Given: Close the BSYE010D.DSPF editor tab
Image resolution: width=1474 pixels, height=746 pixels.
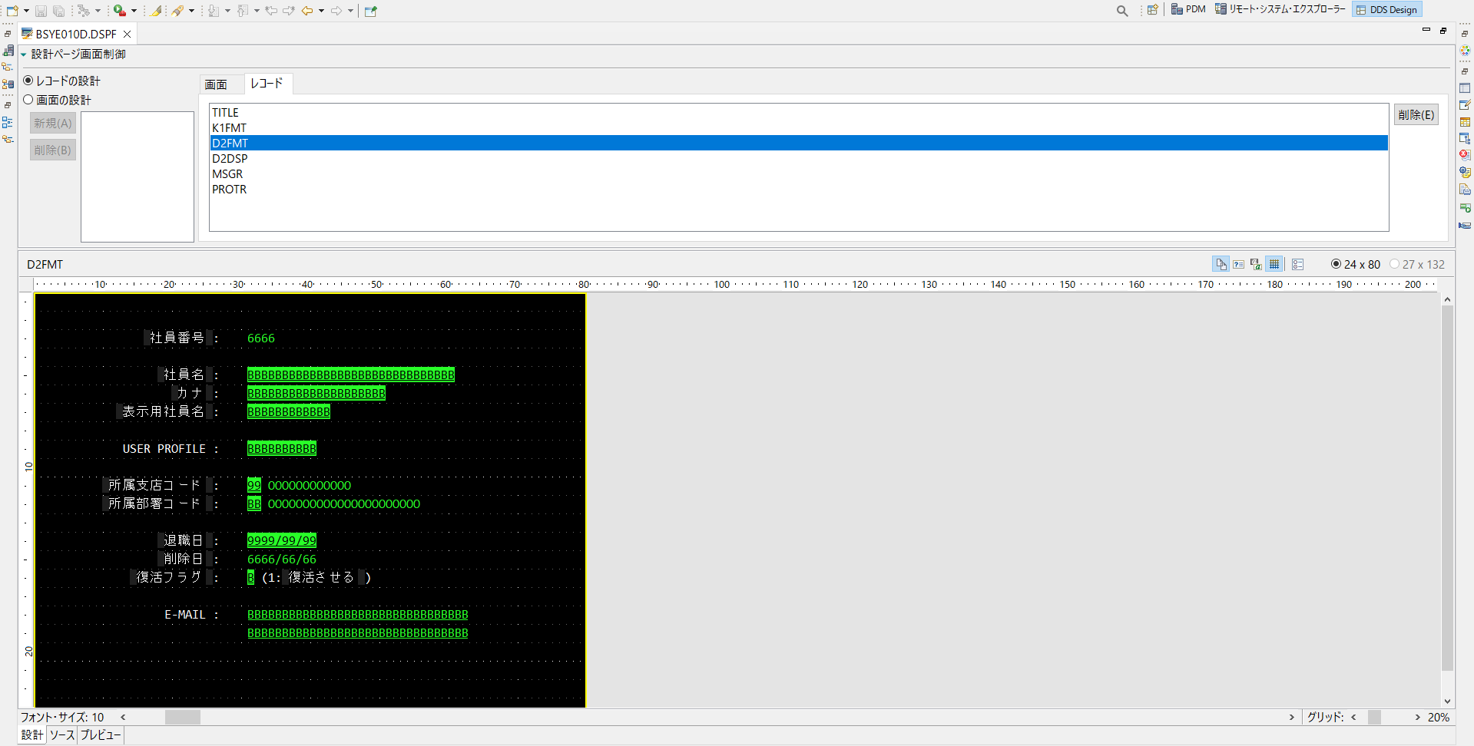Looking at the screenshot, I should pyautogui.click(x=128, y=34).
